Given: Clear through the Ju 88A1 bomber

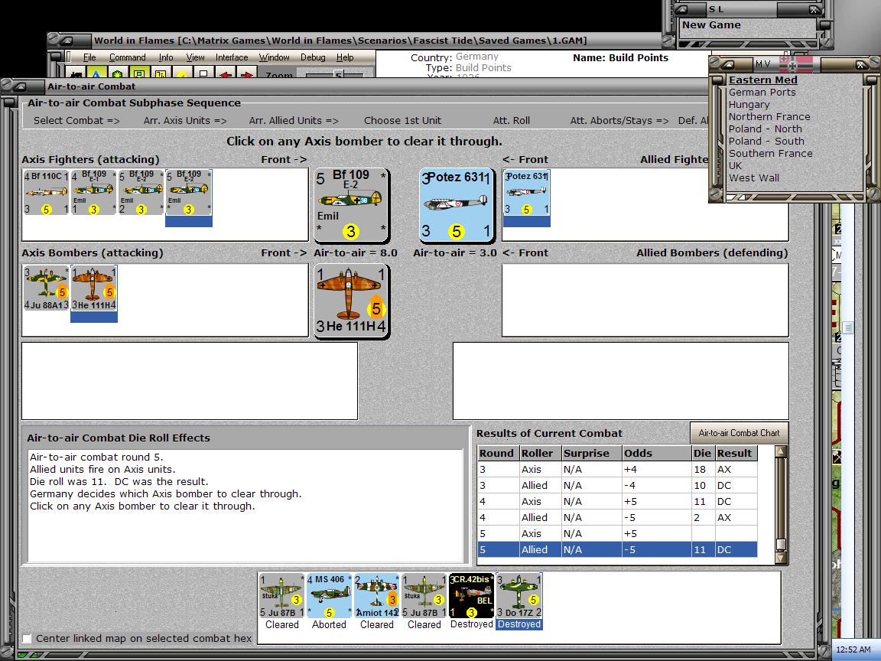Looking at the screenshot, I should click(x=46, y=288).
